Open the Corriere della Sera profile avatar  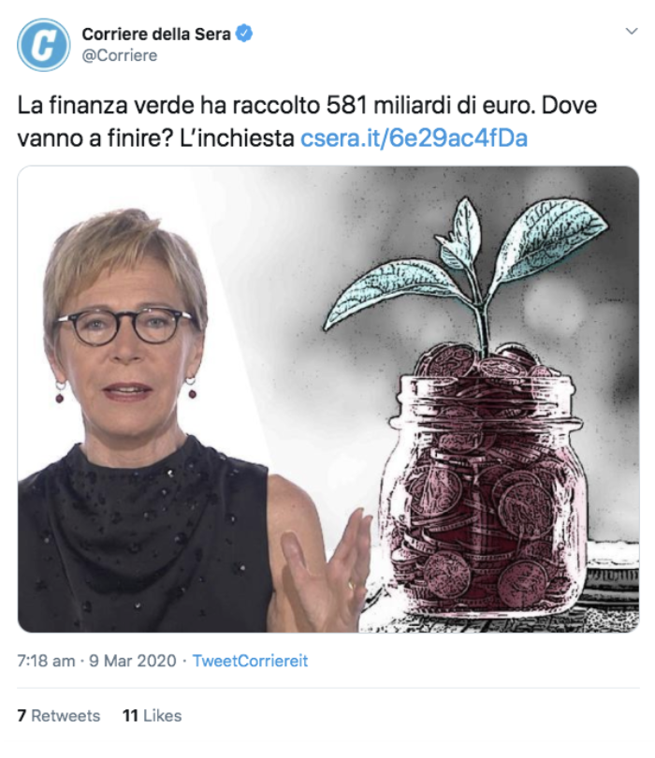[43, 45]
